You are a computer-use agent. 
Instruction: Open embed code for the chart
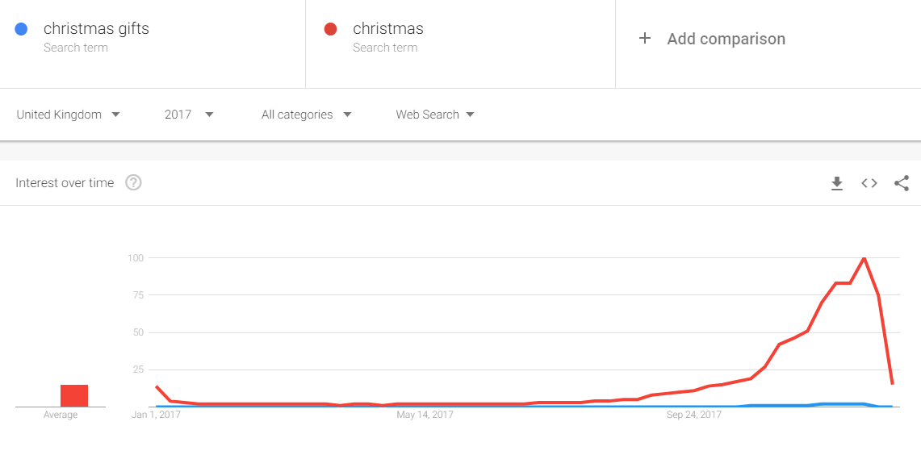[869, 183]
